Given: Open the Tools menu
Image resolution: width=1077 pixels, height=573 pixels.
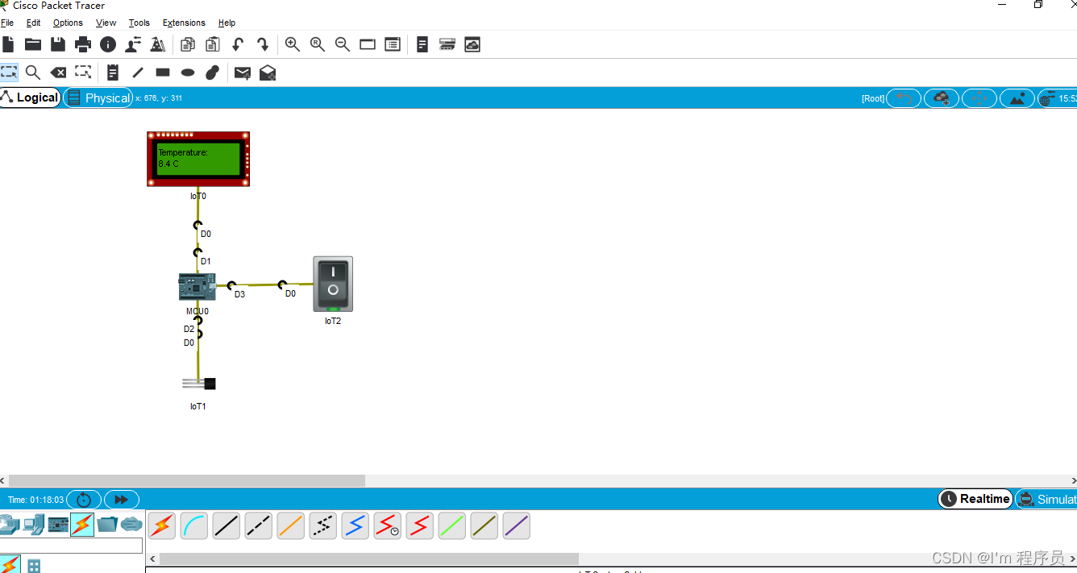Looking at the screenshot, I should [x=139, y=23].
